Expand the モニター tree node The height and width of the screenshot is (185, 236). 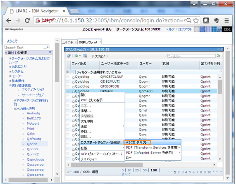pyautogui.click(x=10, y=76)
